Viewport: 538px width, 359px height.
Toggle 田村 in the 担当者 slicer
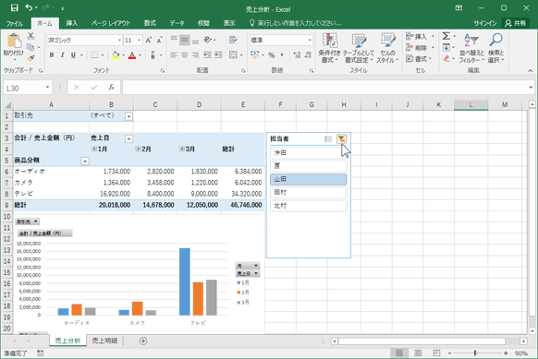(x=309, y=193)
